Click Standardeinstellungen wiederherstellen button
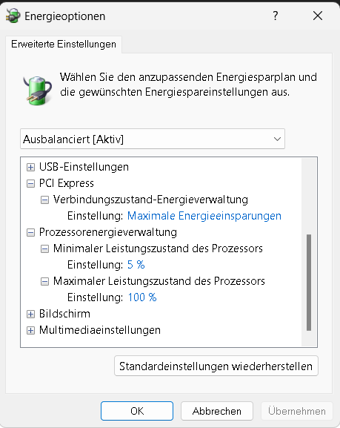The height and width of the screenshot is (428, 340). [x=216, y=366]
